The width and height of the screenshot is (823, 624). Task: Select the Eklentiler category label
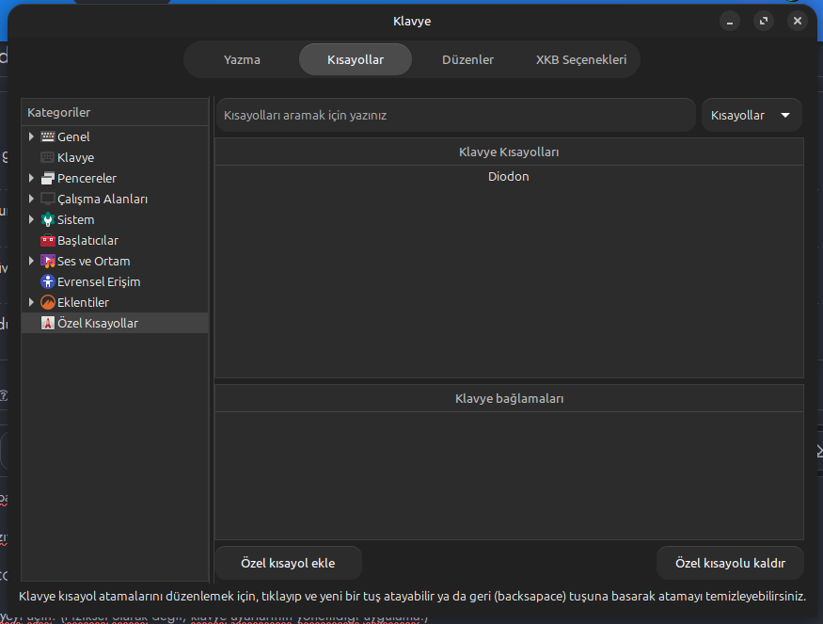(x=83, y=302)
